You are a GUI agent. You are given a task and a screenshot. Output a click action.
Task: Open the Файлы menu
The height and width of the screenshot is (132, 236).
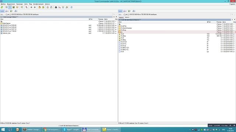3,4
